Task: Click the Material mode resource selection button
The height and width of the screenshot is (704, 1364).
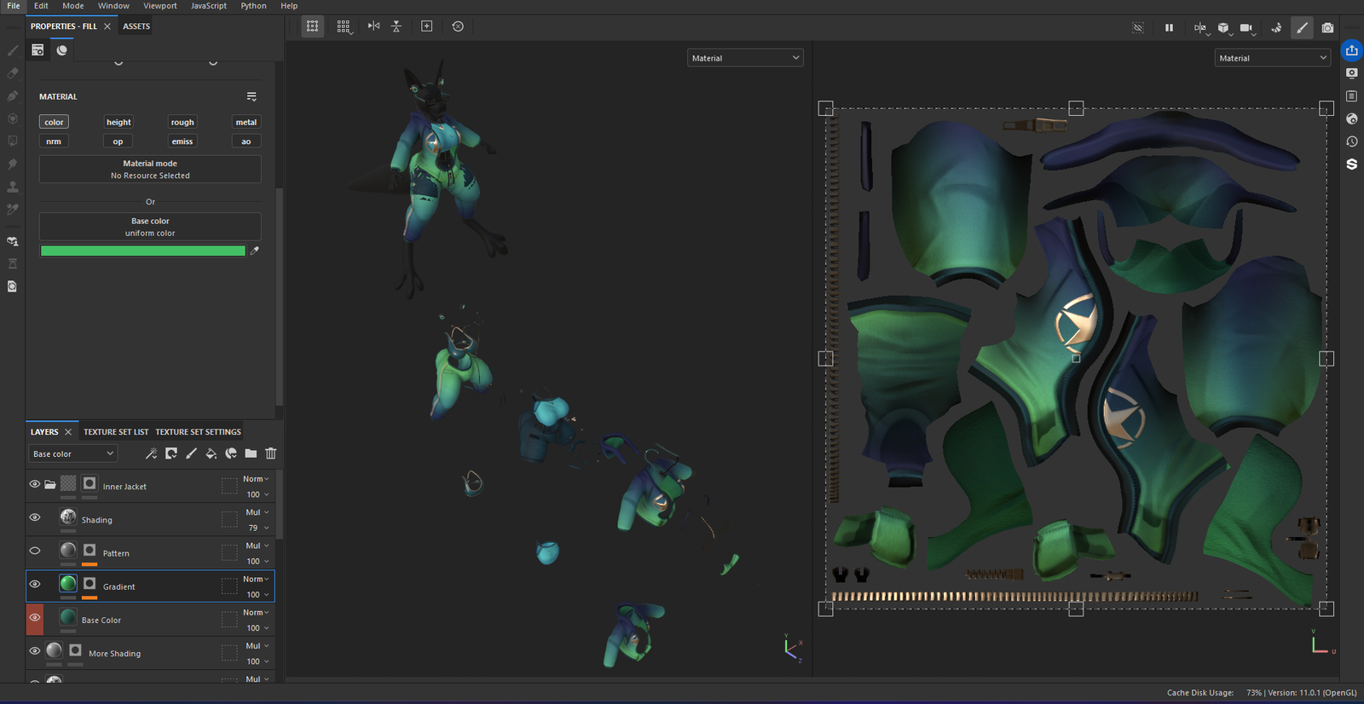Action: point(150,169)
